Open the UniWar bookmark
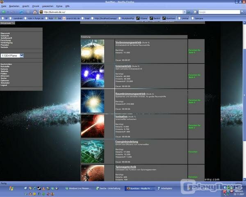The height and width of the screenshot is (197, 246). 183,18
